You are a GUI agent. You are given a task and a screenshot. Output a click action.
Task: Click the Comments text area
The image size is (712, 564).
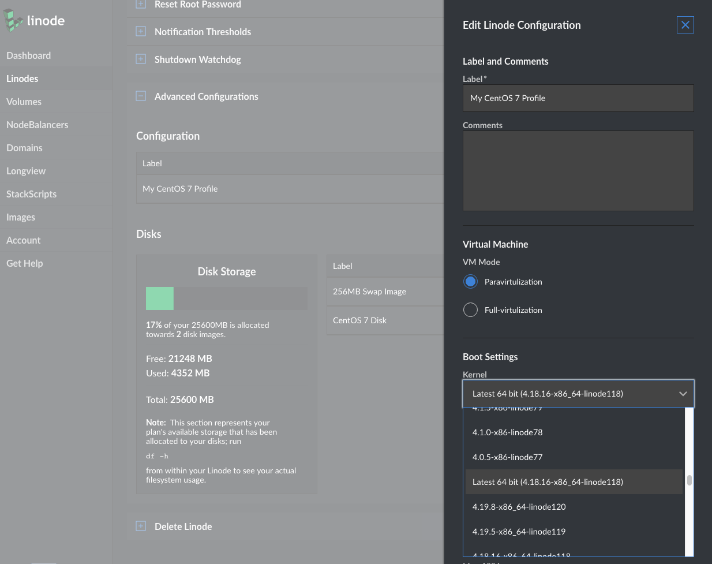click(578, 171)
